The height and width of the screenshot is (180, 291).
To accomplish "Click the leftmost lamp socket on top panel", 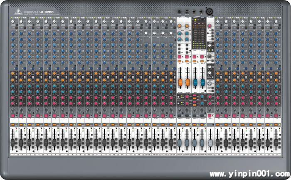I will pyautogui.click(x=180, y=12).
